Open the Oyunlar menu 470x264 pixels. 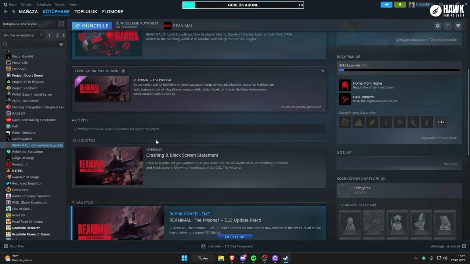click(60, 4)
